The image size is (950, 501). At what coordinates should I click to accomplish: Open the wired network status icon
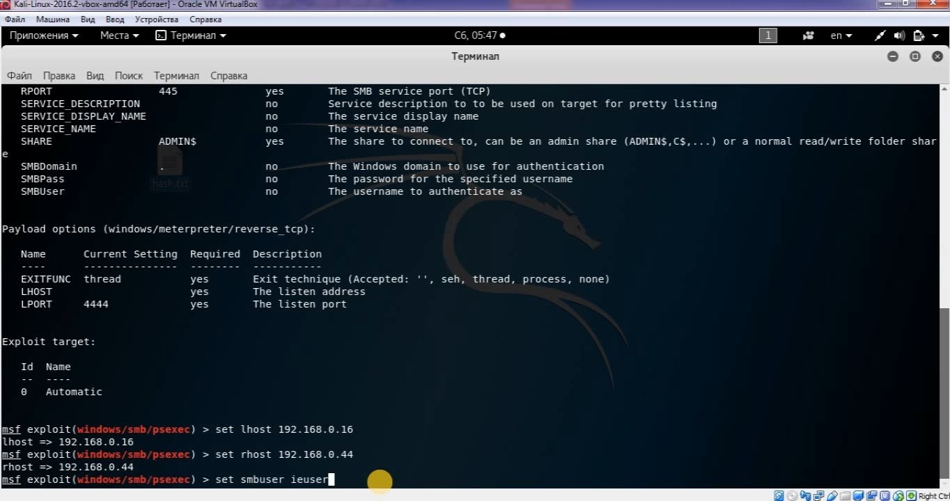tap(880, 35)
